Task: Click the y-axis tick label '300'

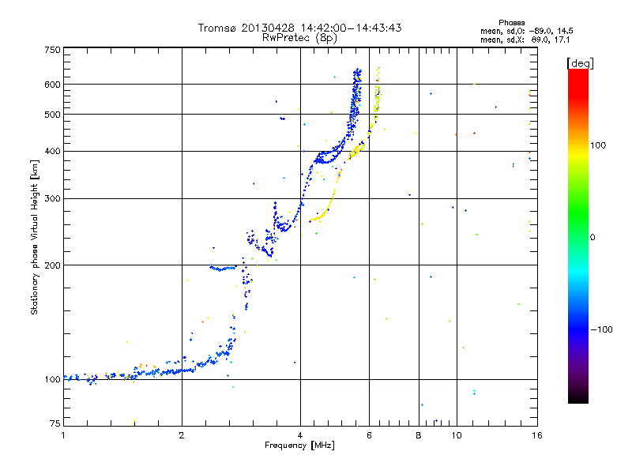Action: 52,198
